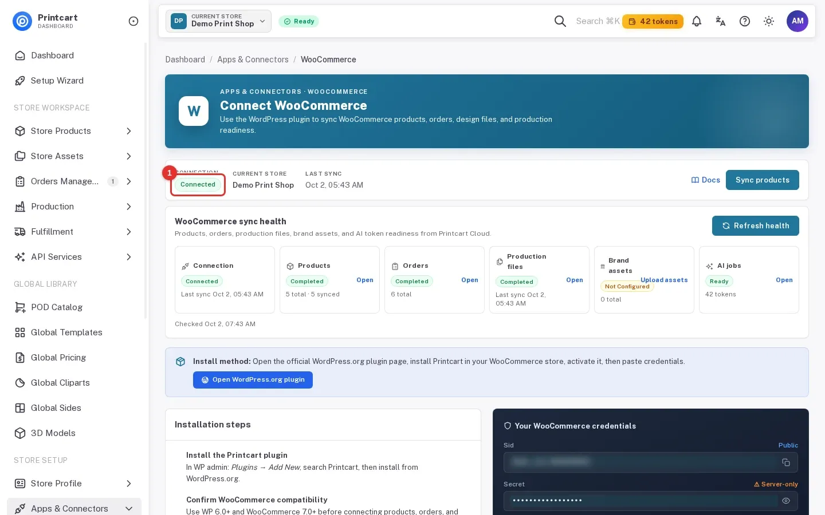Open the Docs link
This screenshot has height=515, width=825.
tap(706, 180)
